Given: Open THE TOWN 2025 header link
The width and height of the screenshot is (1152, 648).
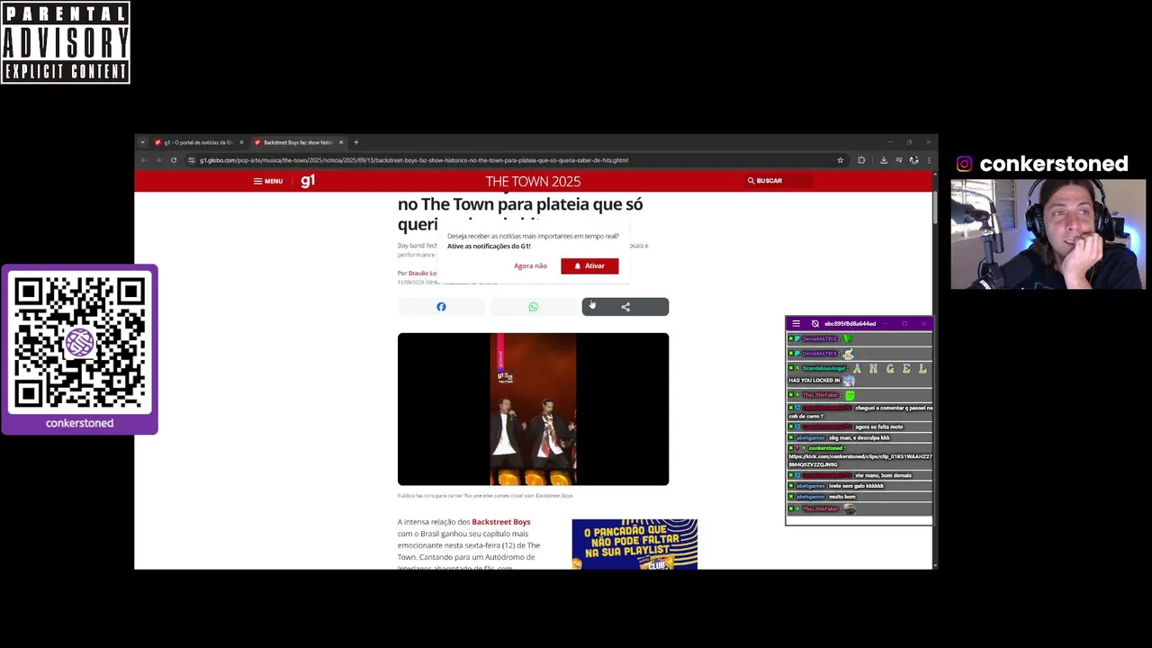Looking at the screenshot, I should tap(533, 181).
